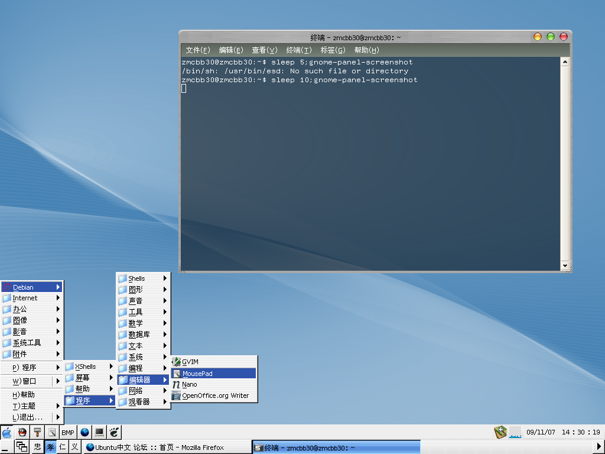Viewport: 605px width, 454px height.
Task: Choose the L)退出... start menu entry
Action: (x=32, y=417)
